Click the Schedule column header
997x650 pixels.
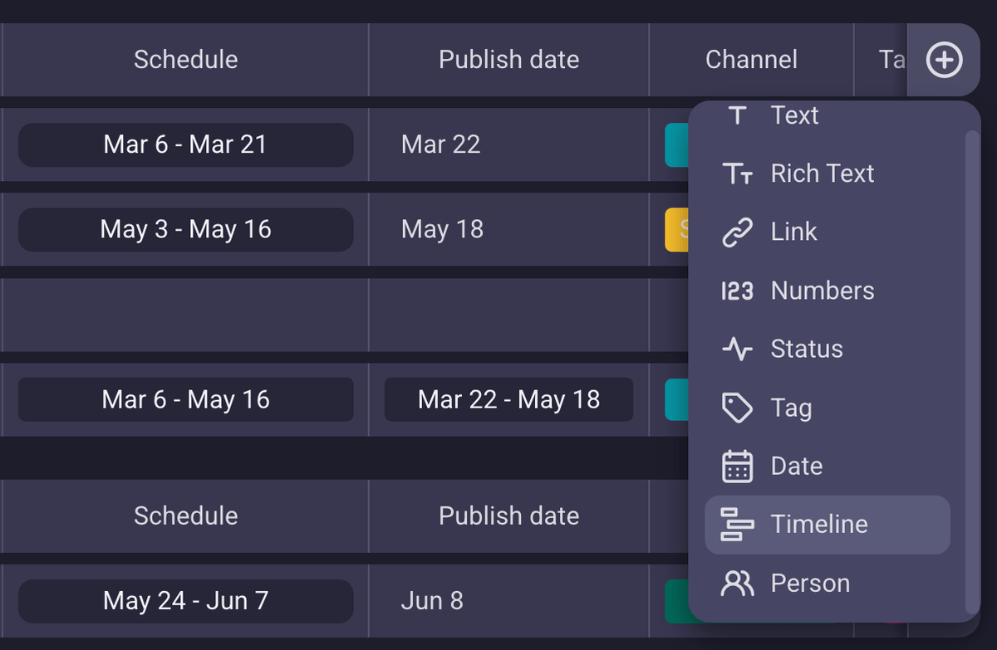click(x=184, y=59)
